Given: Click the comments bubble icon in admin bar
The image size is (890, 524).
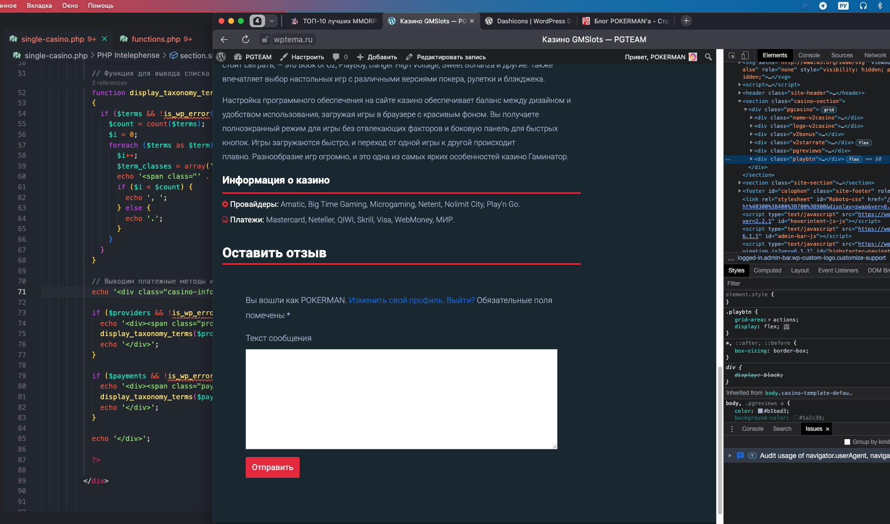Looking at the screenshot, I should (x=336, y=57).
